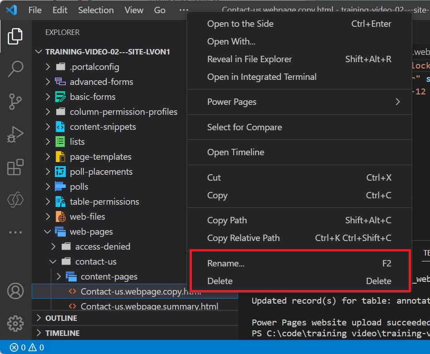
Task: Open the Manage settings gear
Action: [x=15, y=324]
